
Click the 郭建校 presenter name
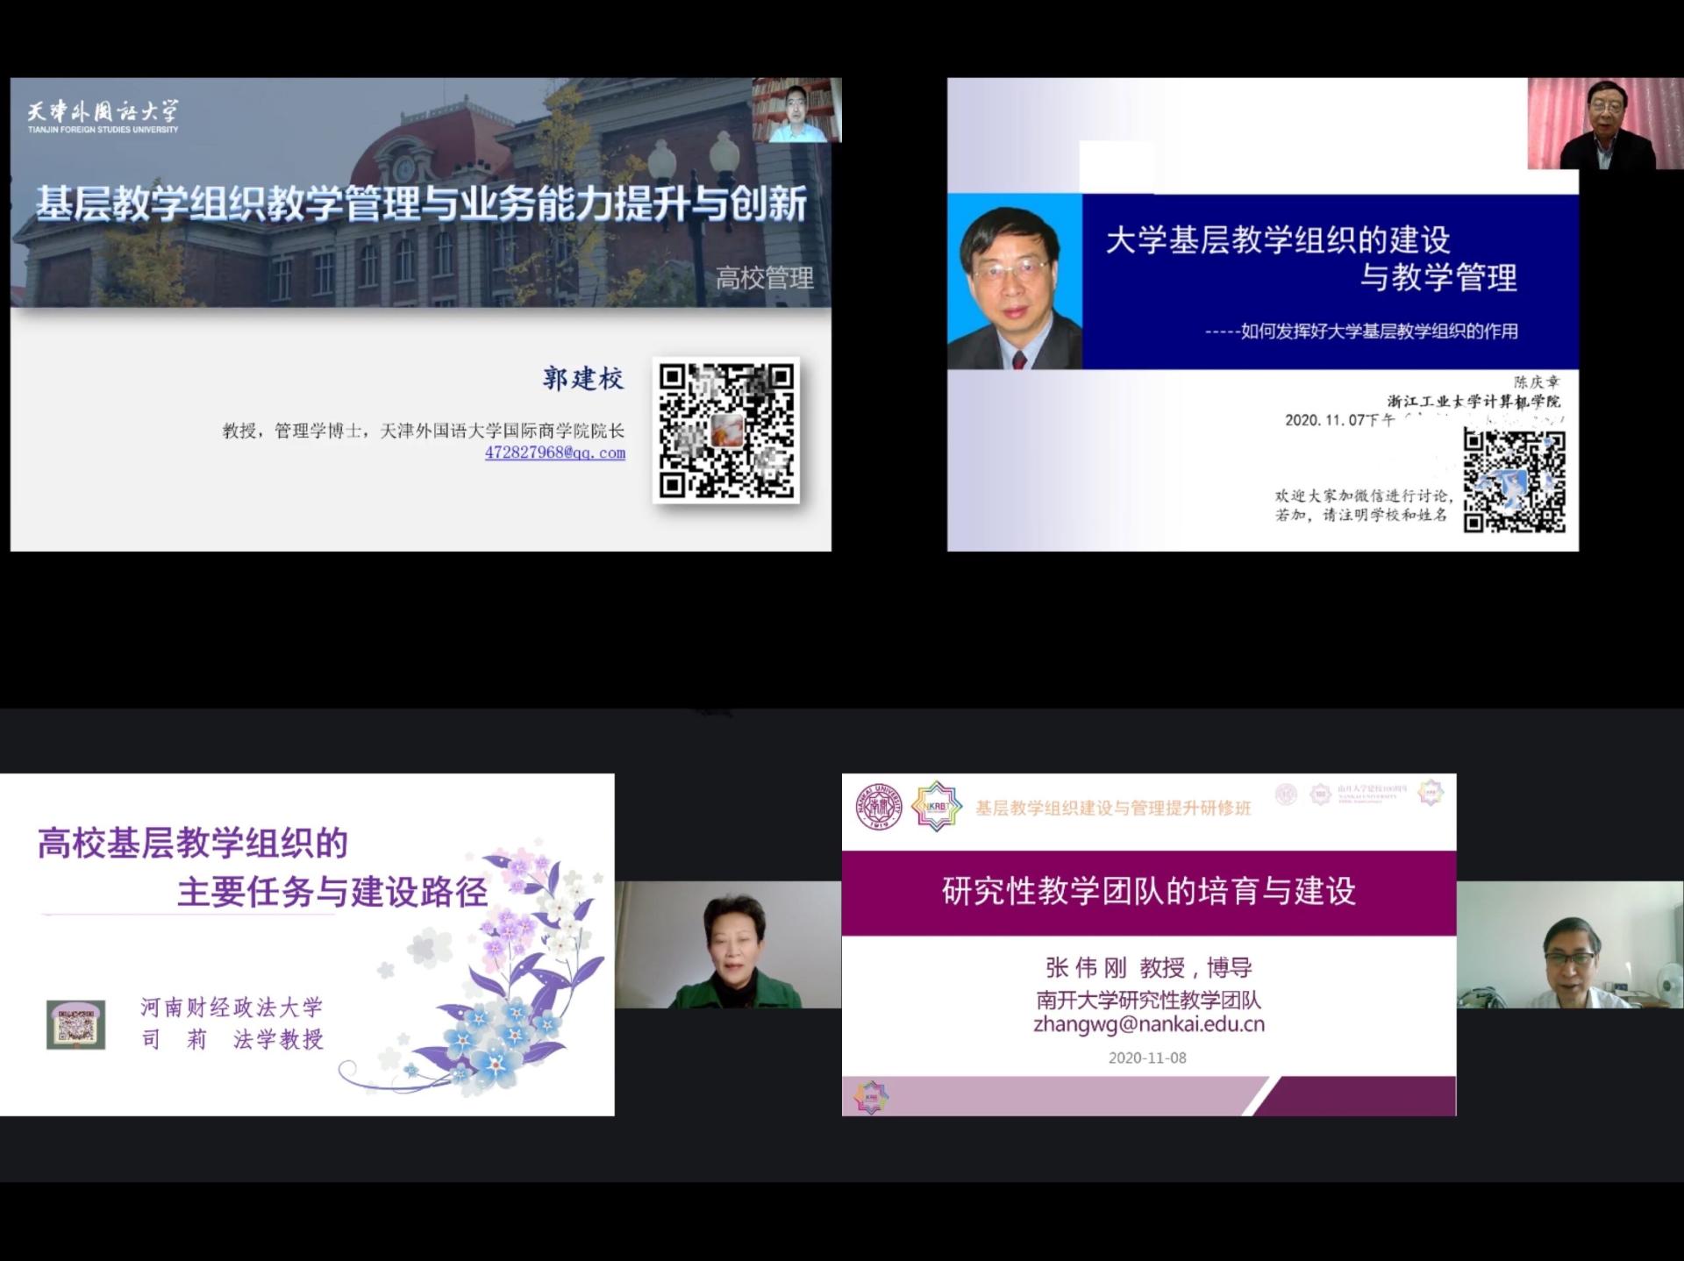point(582,379)
